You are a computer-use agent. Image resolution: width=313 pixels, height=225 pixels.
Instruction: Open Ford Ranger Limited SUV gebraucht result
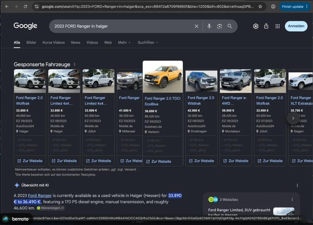coord(239,212)
